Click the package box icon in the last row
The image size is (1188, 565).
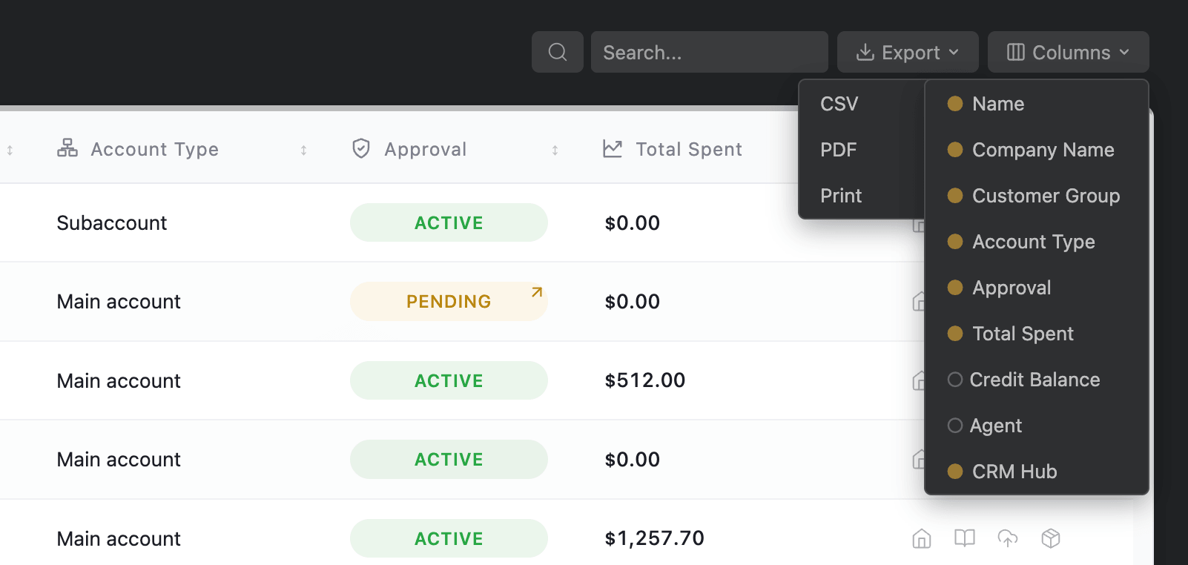coord(1051,538)
